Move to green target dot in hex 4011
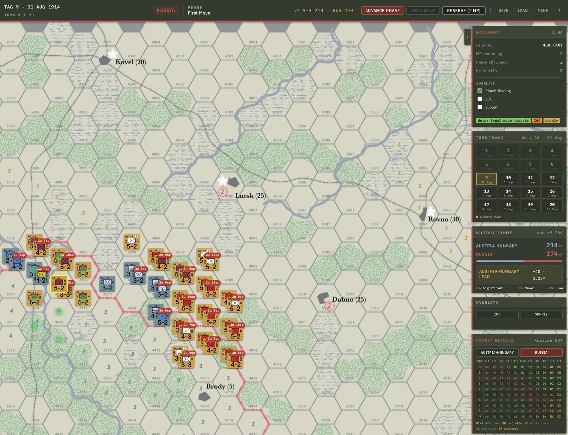The height and width of the screenshot is (435, 568). click(x=59, y=312)
